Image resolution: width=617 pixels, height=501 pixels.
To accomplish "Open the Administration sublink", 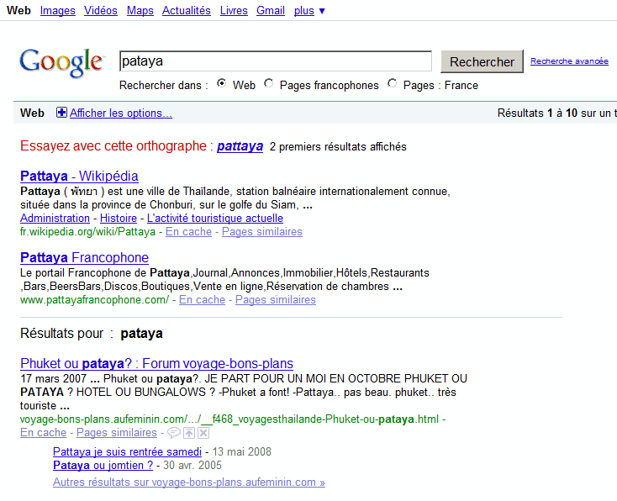I will click(55, 218).
